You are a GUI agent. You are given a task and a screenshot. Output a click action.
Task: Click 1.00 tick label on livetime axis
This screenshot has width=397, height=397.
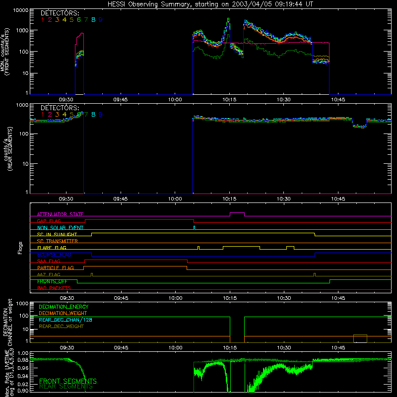point(23,353)
